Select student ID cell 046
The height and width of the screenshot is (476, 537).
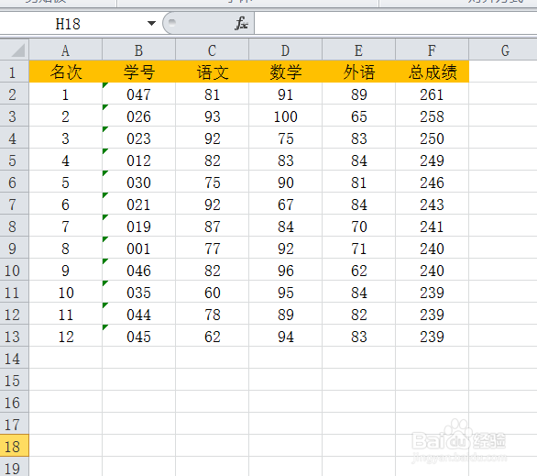click(x=138, y=270)
